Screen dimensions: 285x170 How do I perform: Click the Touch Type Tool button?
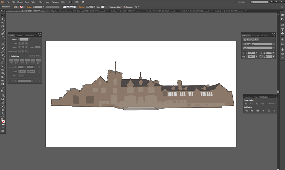click(250, 40)
